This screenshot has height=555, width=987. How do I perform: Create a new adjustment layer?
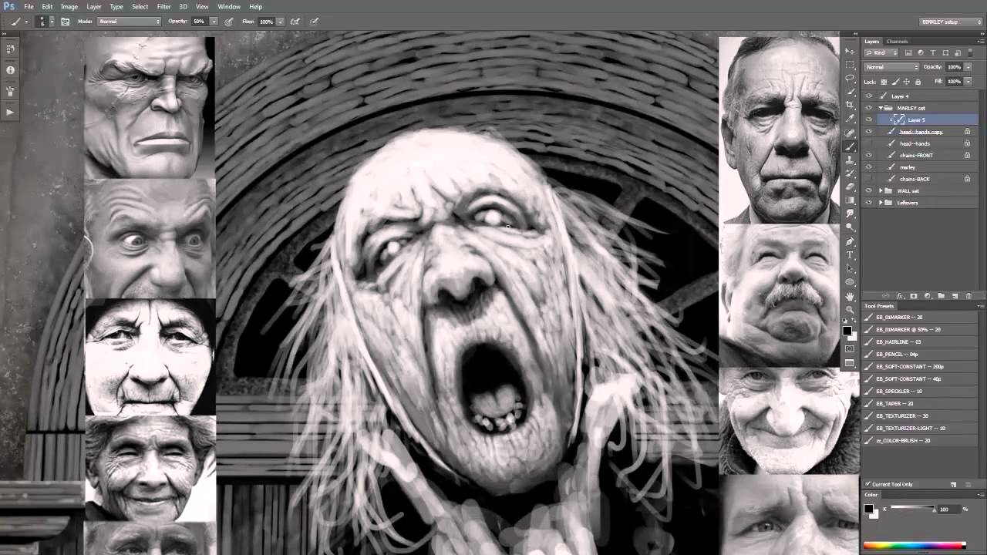(928, 296)
